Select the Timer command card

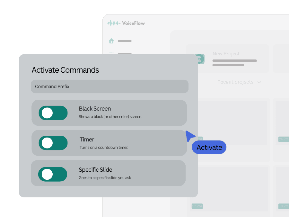click(109, 143)
